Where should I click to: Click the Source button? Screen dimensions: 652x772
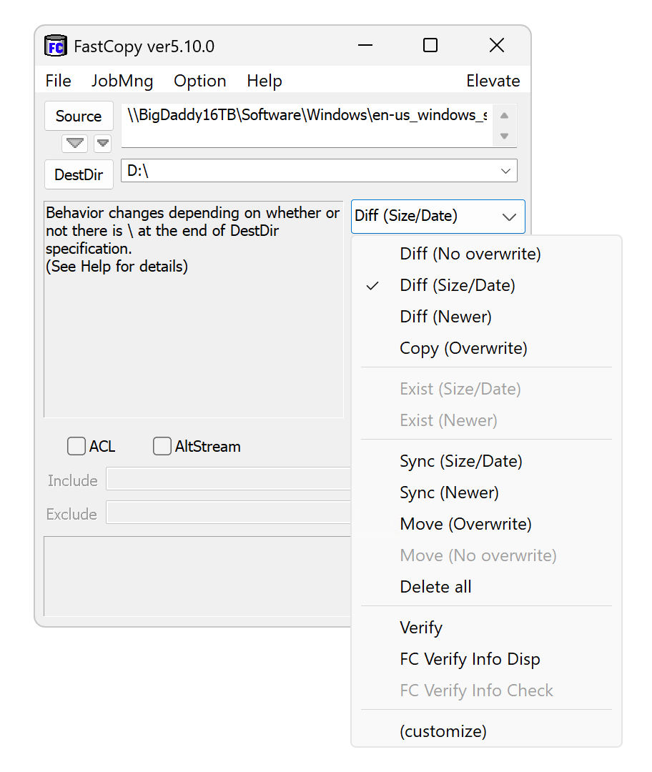pos(79,117)
